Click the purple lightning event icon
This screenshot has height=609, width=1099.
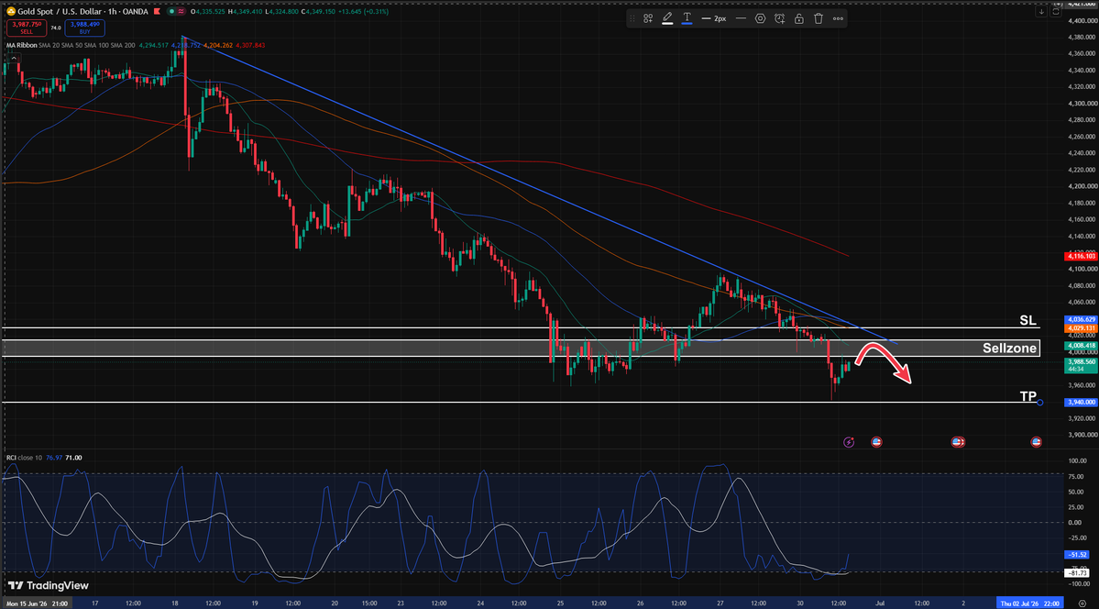(850, 442)
